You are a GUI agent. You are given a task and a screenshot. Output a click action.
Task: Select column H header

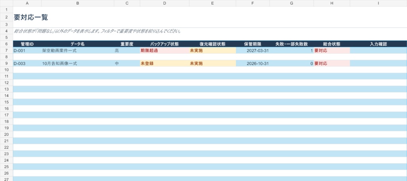(332, 3)
